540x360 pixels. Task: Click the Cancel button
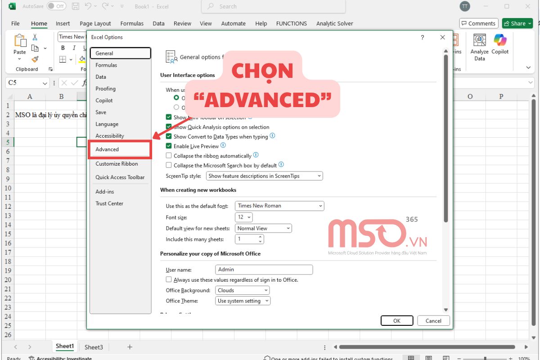pos(433,321)
